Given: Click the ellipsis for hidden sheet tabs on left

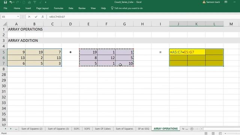Looking at the screenshot, I should pyautogui.click(x=16, y=129).
